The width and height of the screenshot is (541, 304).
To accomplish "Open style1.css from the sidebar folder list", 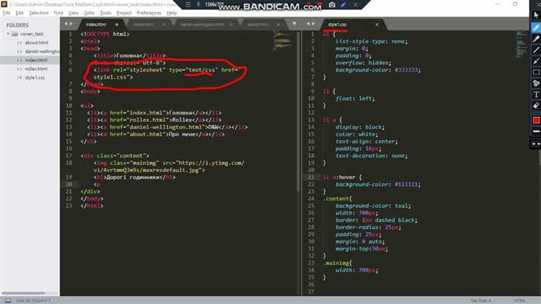I will point(35,77).
